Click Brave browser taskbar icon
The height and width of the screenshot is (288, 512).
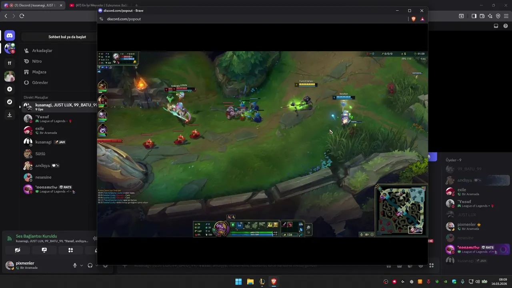click(274, 282)
